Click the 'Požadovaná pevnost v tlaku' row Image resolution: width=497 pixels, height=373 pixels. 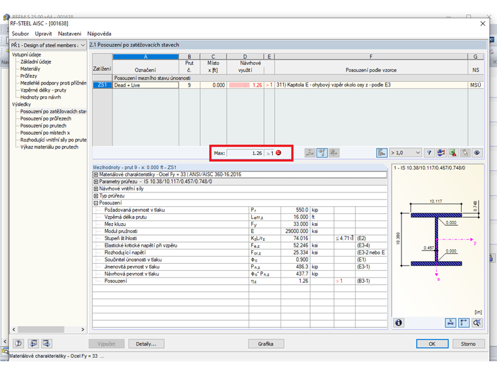[239, 210]
